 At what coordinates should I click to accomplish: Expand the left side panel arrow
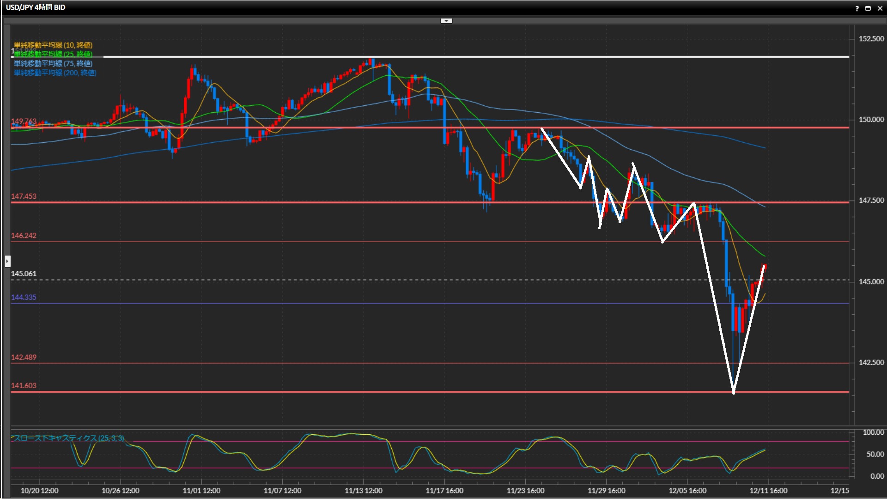point(7,262)
